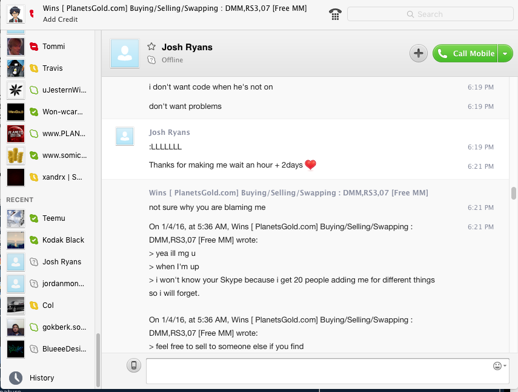This screenshot has width=518, height=392.
Task: Open the dial pad phone icon
Action: click(335, 14)
